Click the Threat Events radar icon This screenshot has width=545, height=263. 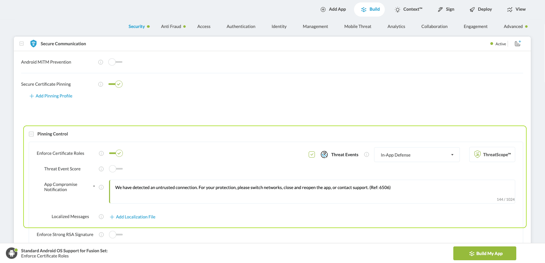pos(324,154)
